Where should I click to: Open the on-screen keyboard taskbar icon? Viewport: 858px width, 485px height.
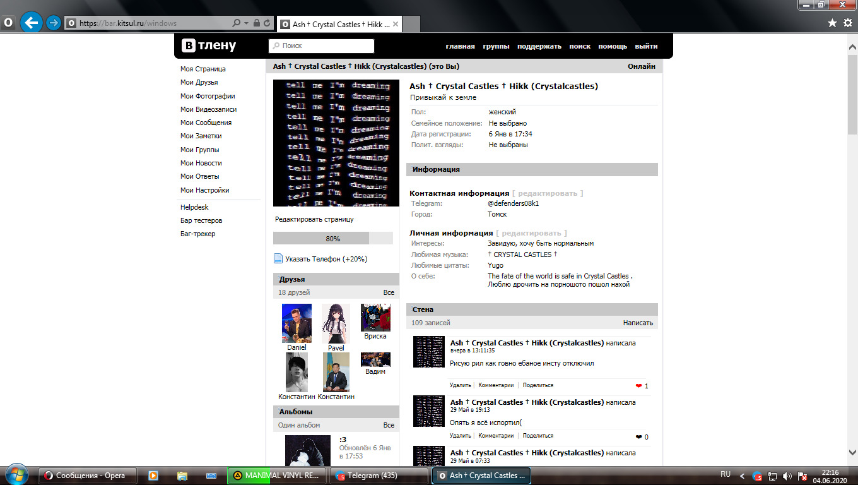coord(211,476)
